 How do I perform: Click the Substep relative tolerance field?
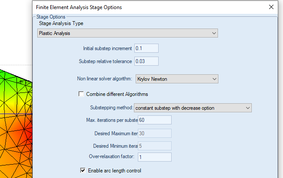tap(146, 61)
